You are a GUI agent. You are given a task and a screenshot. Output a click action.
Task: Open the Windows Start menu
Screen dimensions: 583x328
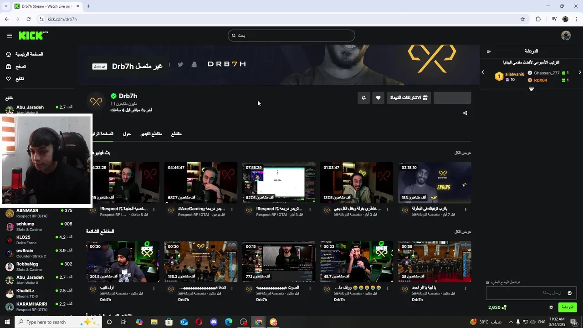[x=7, y=322]
